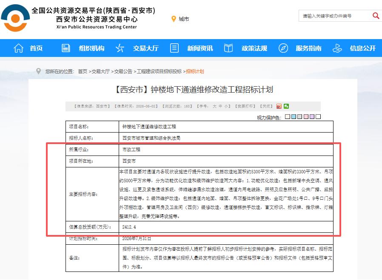Follow the 工程建设项目招标投标 breadcrumb link
382x280 pixels.
(x=159, y=71)
